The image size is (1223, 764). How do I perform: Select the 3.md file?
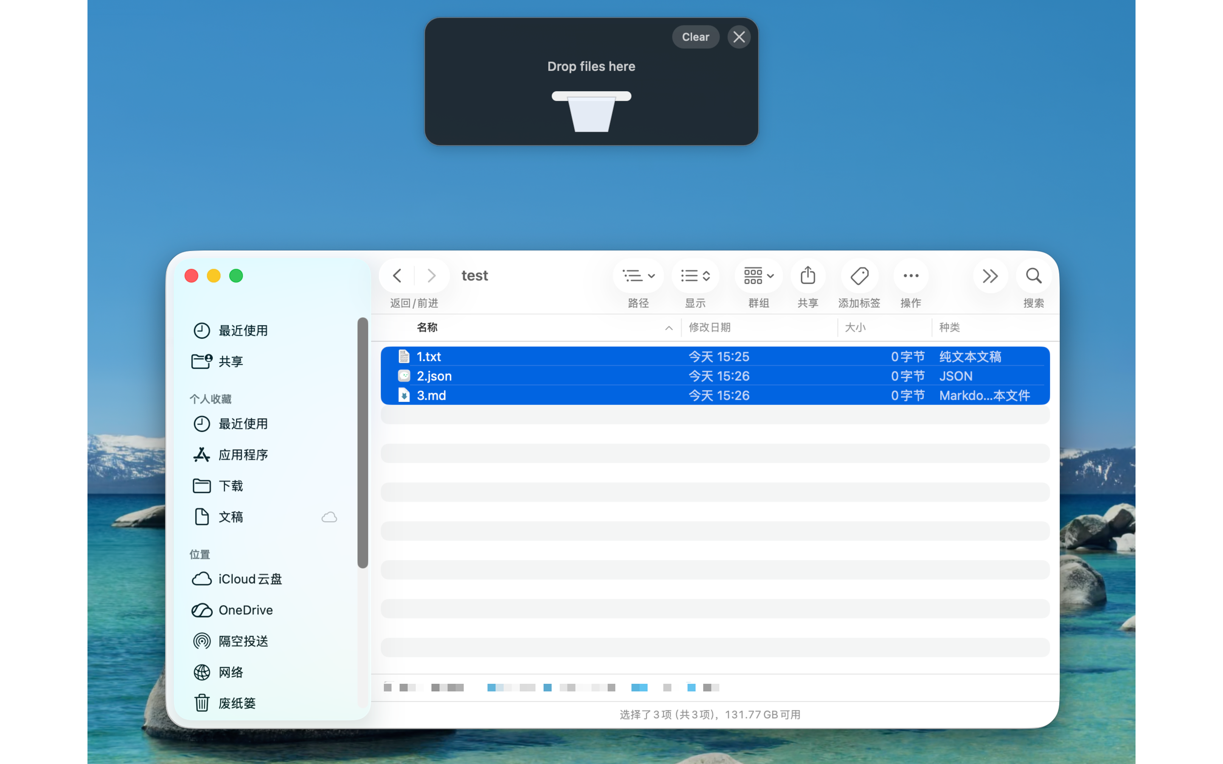pyautogui.click(x=715, y=395)
